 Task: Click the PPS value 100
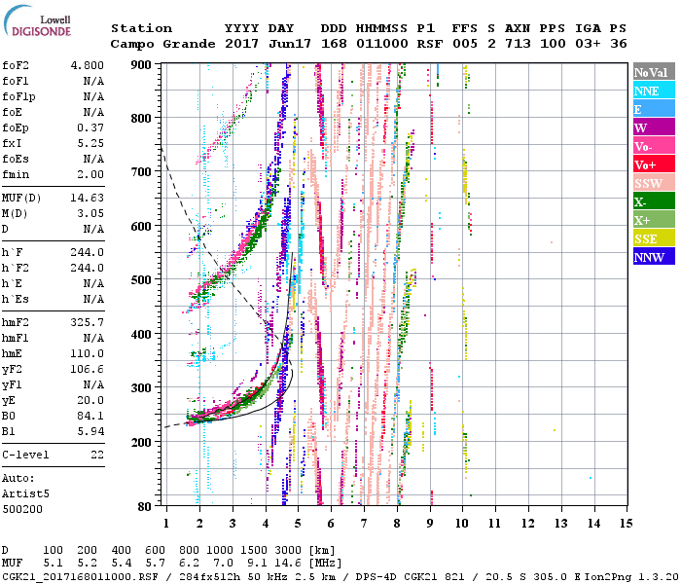(x=553, y=44)
